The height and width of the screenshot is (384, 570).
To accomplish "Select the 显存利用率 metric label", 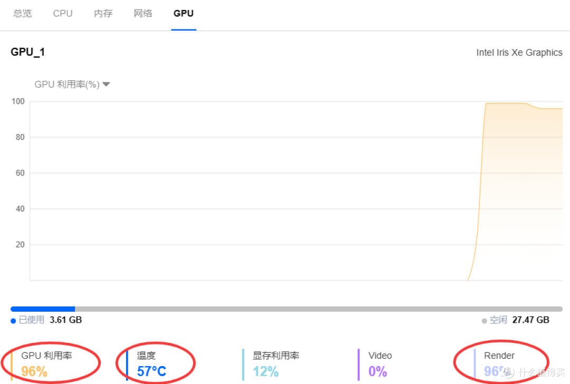I will (276, 356).
